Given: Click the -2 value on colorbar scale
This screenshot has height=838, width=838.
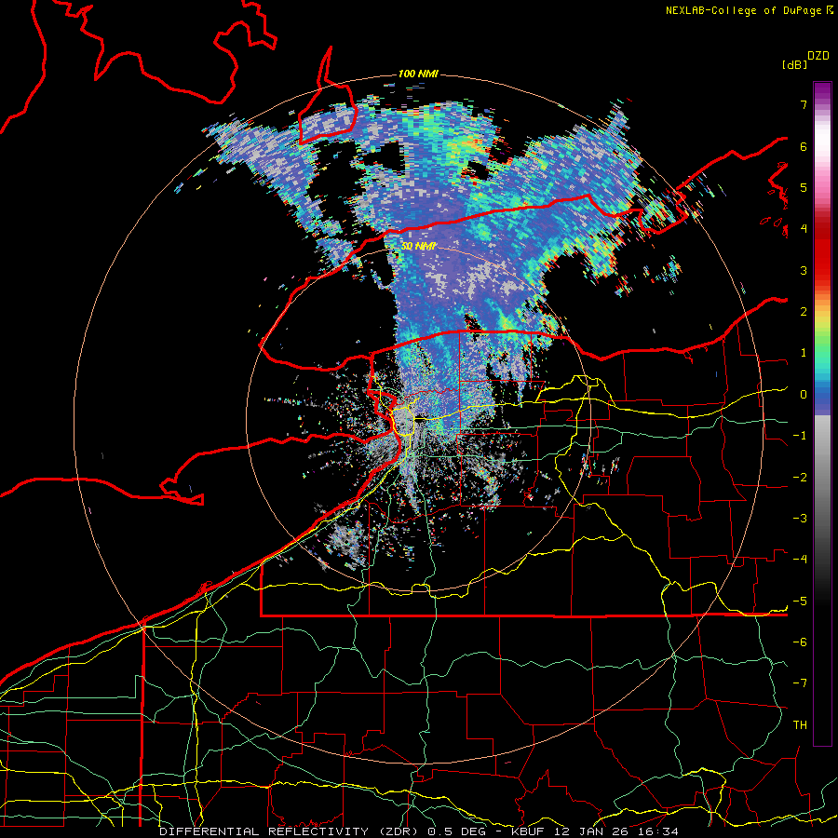Looking at the screenshot, I should tap(800, 478).
